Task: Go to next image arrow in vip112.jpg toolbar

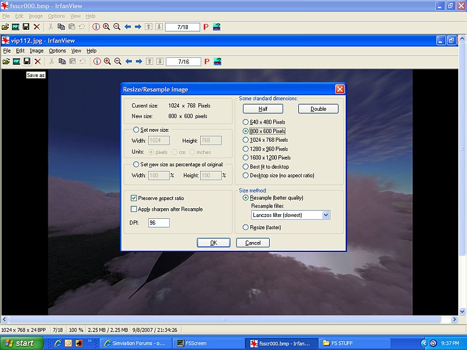Action: (138, 61)
